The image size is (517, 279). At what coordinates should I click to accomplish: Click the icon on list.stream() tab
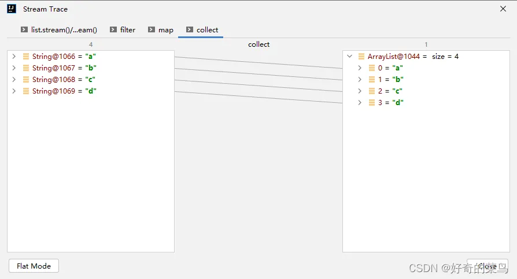[24, 29]
